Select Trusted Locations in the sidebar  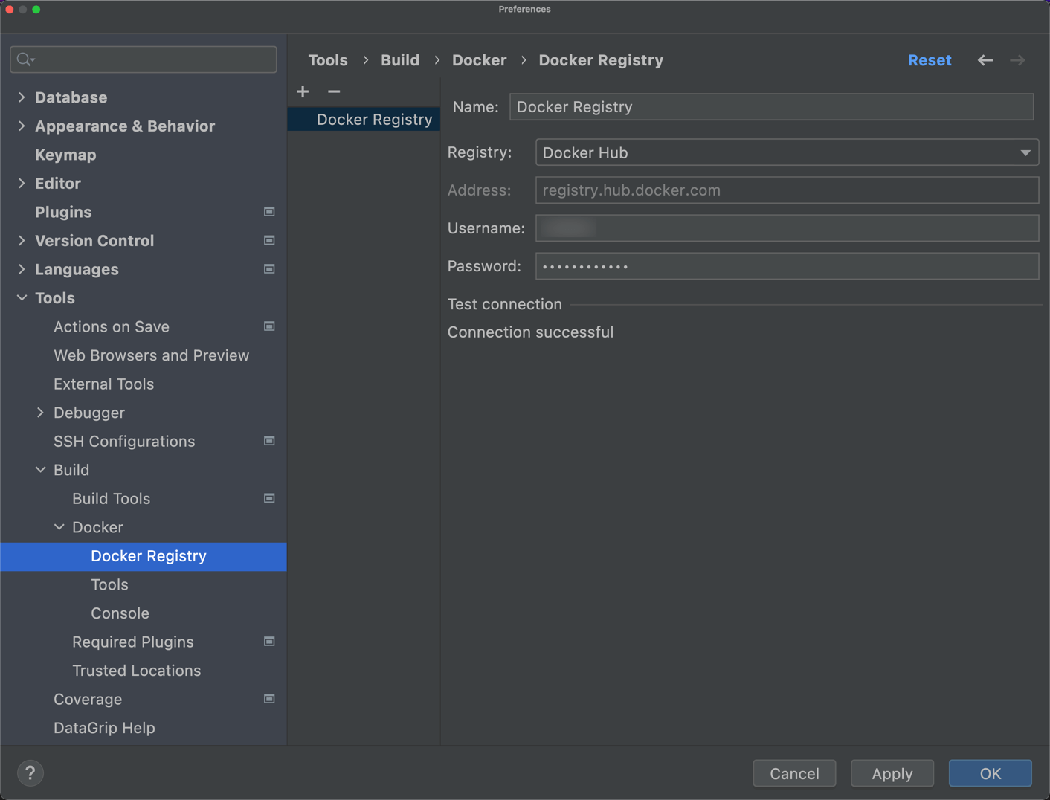click(136, 670)
